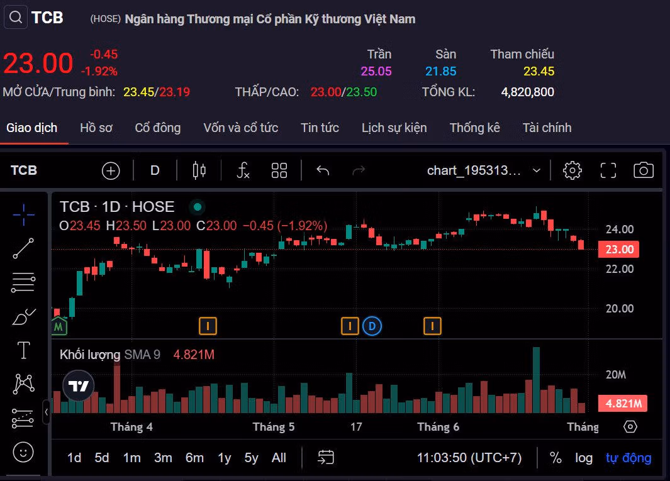Click the search magnifier icon beside TCB
This screenshot has width=670, height=481.
coord(15,17)
